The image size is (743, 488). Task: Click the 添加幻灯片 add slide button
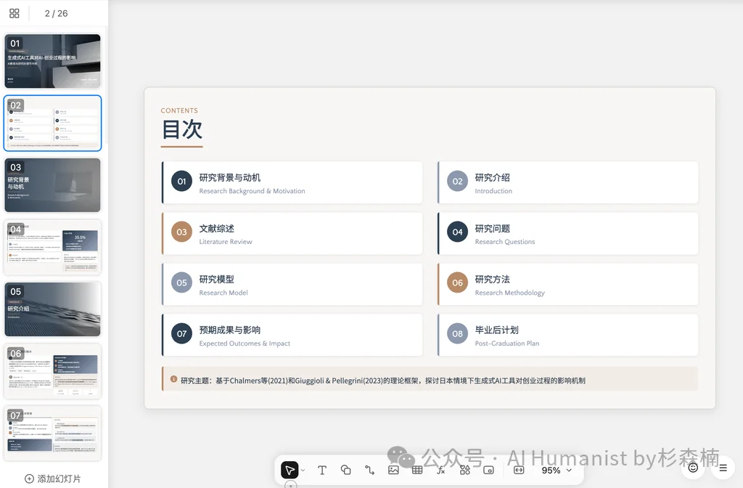52,479
